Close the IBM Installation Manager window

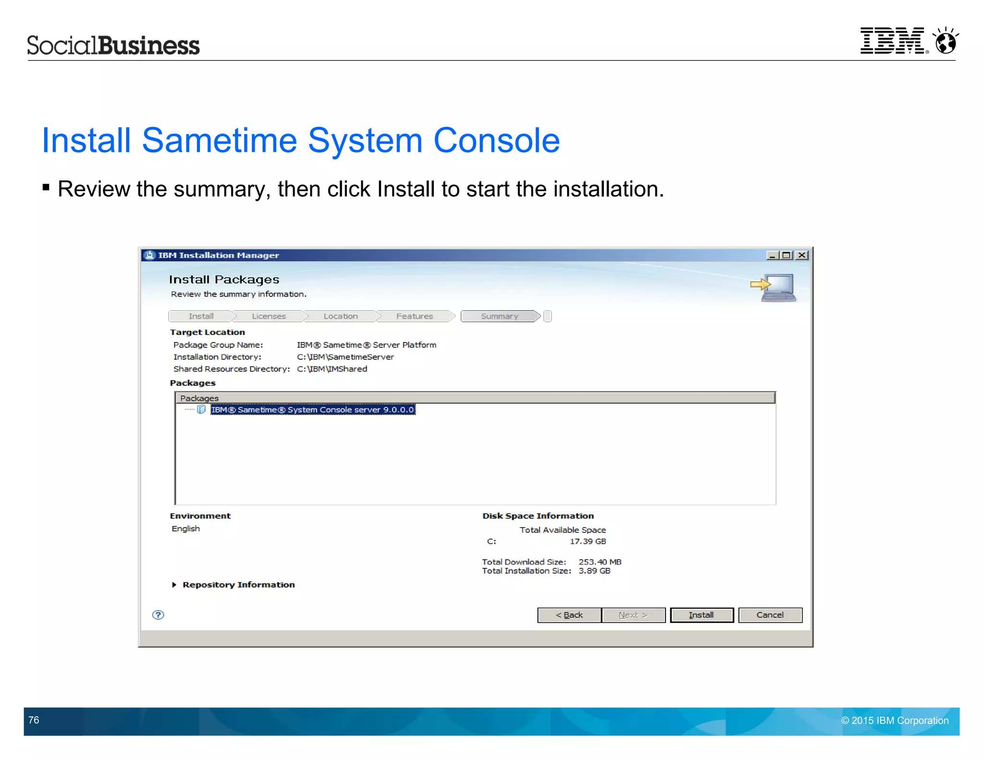(x=802, y=255)
